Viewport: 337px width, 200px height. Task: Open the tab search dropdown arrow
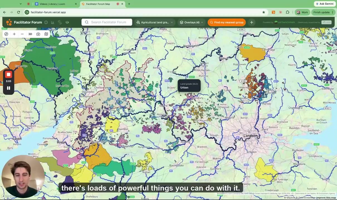coord(21,4)
